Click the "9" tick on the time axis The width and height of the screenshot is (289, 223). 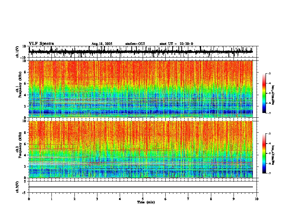pyautogui.click(x=234, y=199)
